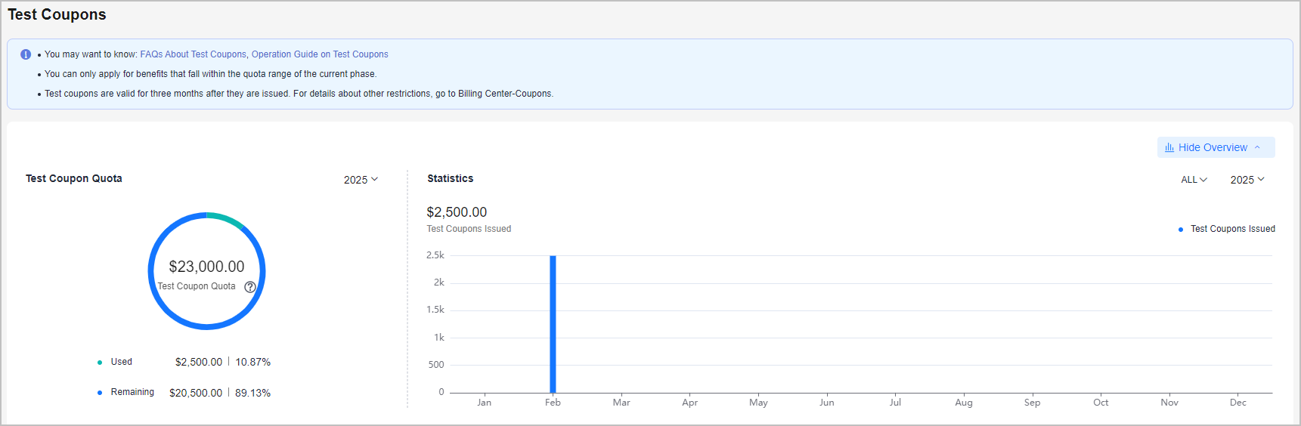Click the green Used legend dot
This screenshot has height=426, width=1301.
click(100, 363)
